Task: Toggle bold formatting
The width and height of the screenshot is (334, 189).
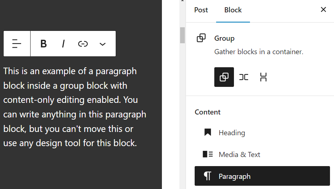Action: click(x=44, y=44)
